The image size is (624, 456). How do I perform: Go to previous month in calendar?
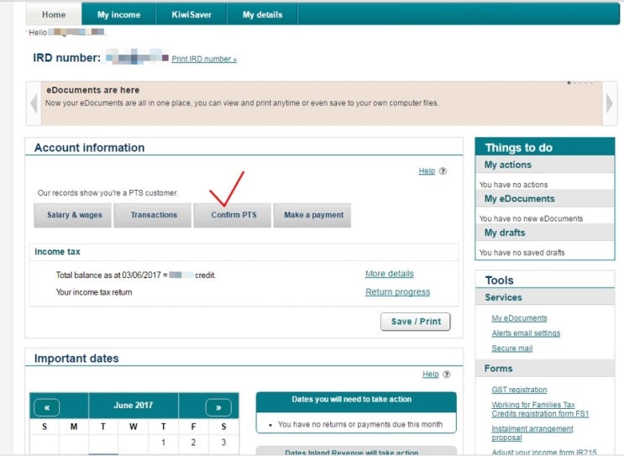click(x=47, y=407)
